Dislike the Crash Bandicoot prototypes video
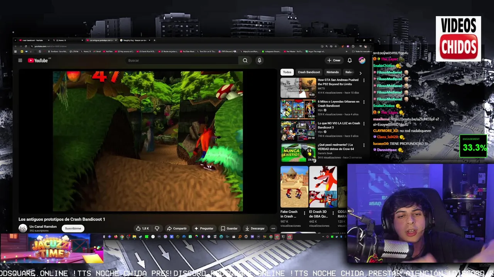This screenshot has height=277, width=494. click(x=157, y=229)
